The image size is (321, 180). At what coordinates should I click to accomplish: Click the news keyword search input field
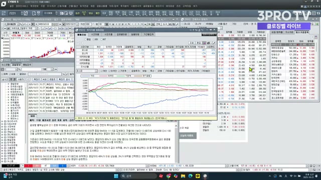pyautogui.click(x=45, y=74)
